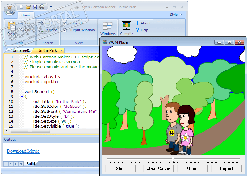The width and height of the screenshot is (248, 177).
Task: Click the horizontal scrollbar thumb in the editor
Action: point(30,131)
